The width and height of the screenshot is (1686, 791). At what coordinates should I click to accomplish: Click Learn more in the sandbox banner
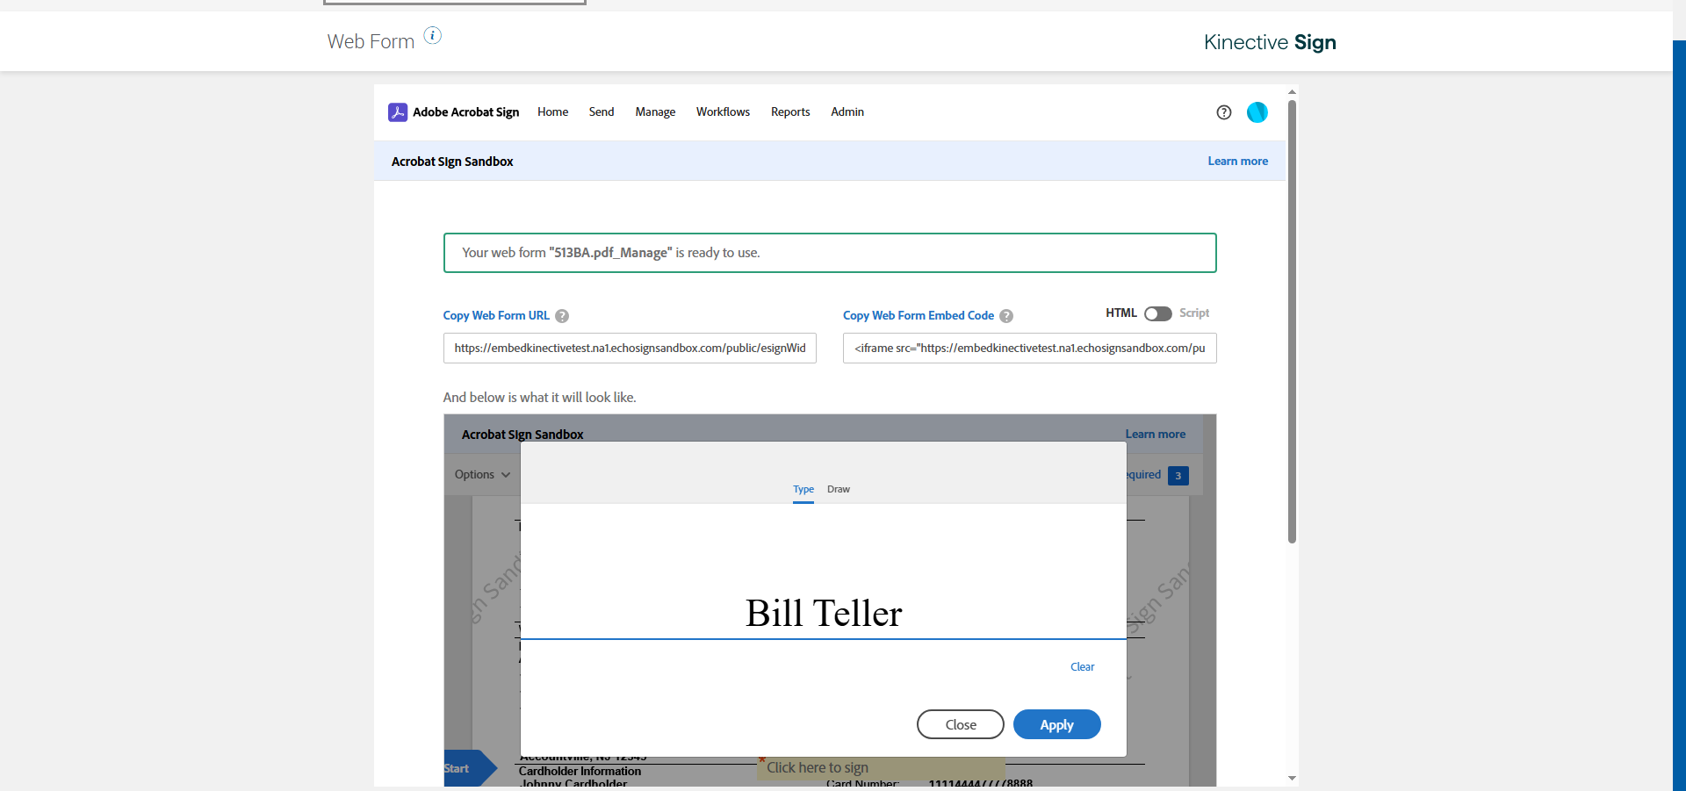pyautogui.click(x=1238, y=162)
